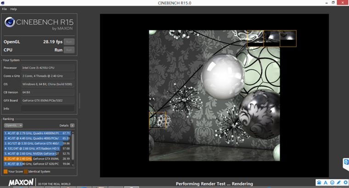Click the smiley face icon in floating toolbar

pos(332,182)
